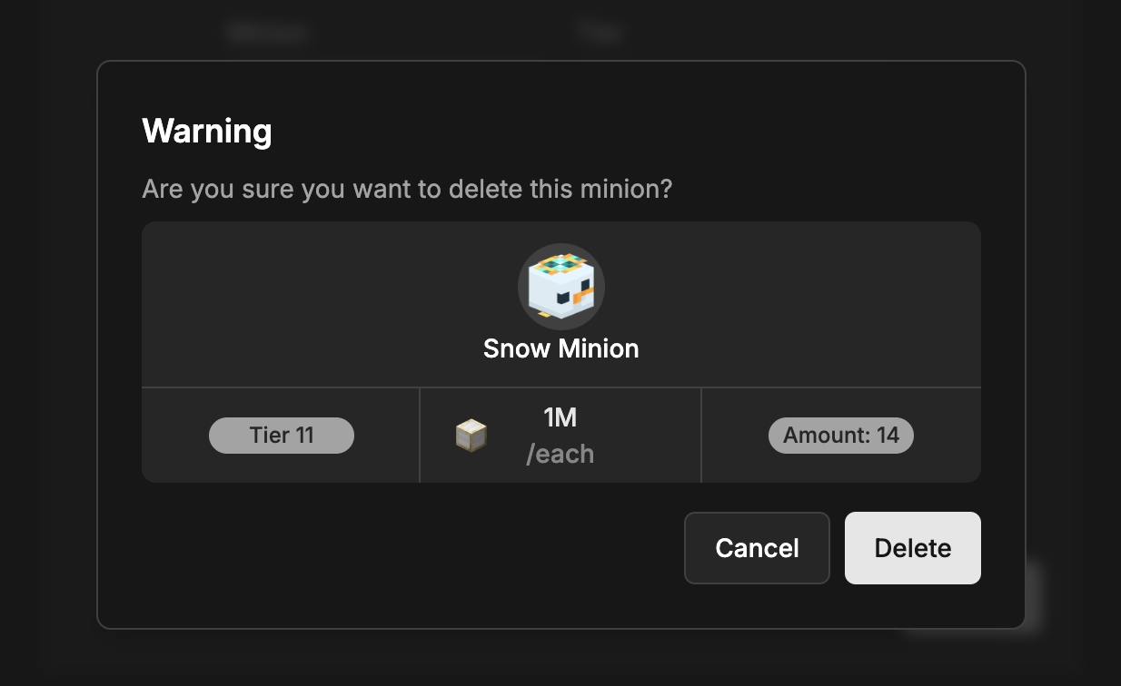Screen dimensions: 1121x686
Task: Click the blurred Minion column header
Action: pos(269,34)
